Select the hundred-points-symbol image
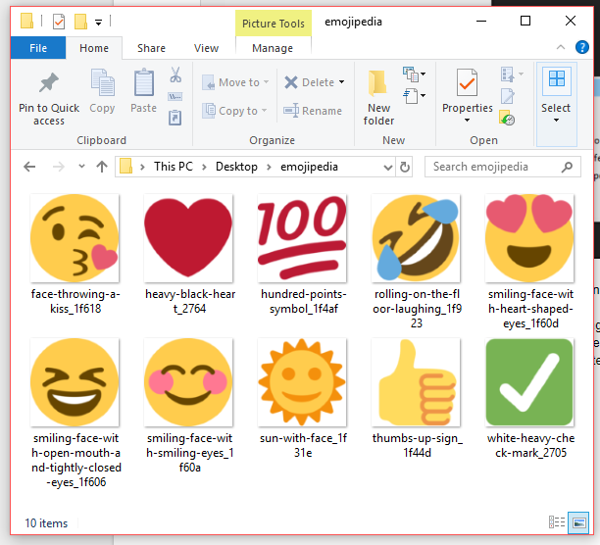 302,238
